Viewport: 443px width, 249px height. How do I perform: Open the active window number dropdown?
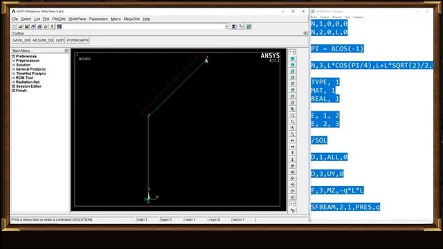[x=292, y=52]
